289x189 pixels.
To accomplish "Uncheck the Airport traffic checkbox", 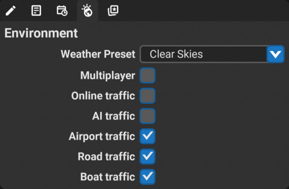I will [148, 136].
